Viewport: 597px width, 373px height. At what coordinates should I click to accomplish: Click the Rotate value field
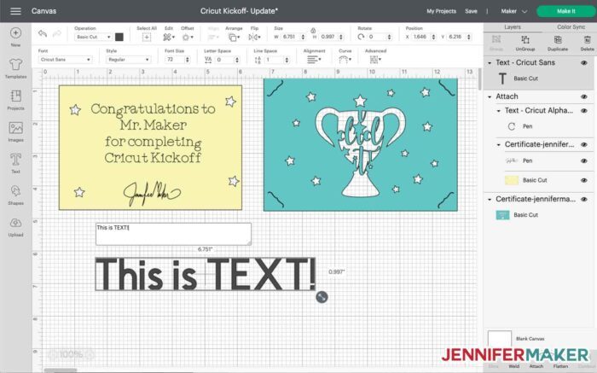[x=377, y=37]
